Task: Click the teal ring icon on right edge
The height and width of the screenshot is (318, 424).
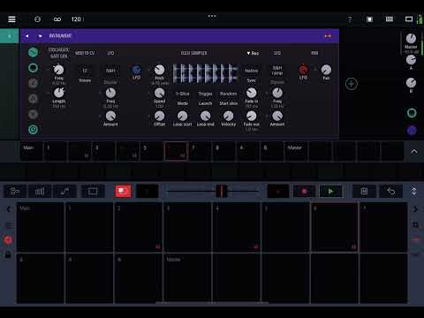Action: pyautogui.click(x=412, y=113)
